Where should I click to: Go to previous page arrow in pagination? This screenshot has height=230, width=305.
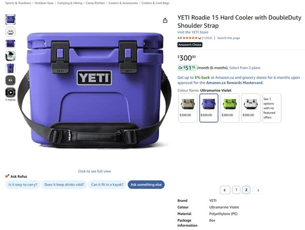(x=225, y=190)
